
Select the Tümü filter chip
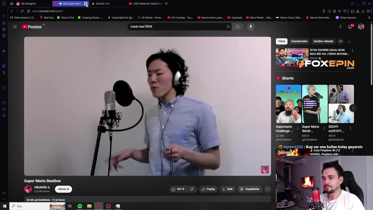pos(281,41)
